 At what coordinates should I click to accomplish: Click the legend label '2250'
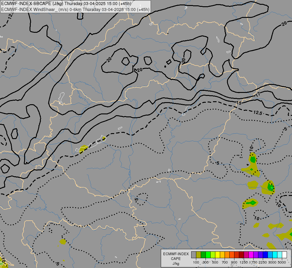[x=263, y=262]
